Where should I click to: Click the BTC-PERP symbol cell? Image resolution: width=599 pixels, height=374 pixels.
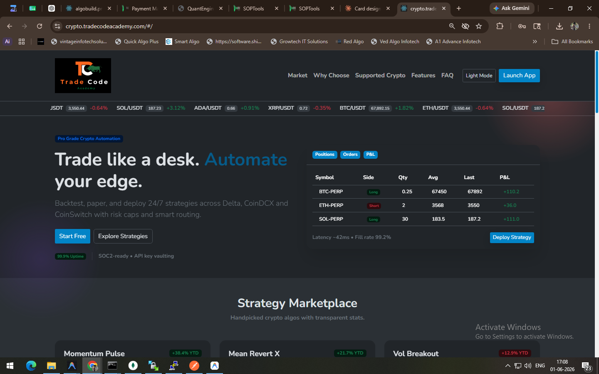(331, 192)
